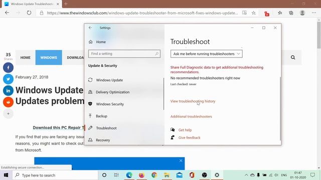
Task: Open Microsoft Edge from the taskbar
Action: (x=129, y=175)
